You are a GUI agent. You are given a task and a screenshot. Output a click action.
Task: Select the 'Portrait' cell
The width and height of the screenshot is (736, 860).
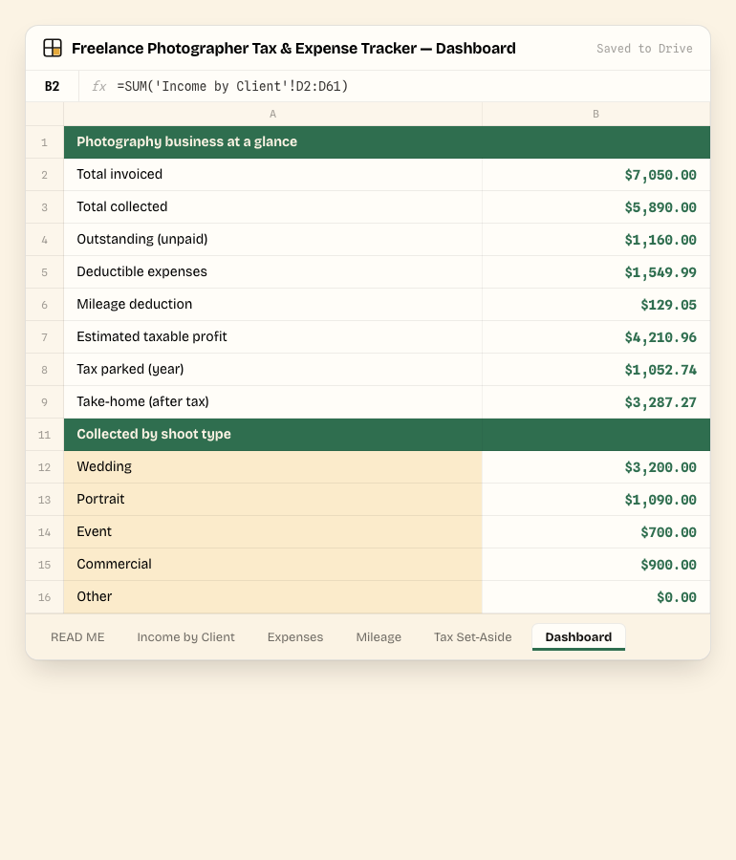point(273,499)
